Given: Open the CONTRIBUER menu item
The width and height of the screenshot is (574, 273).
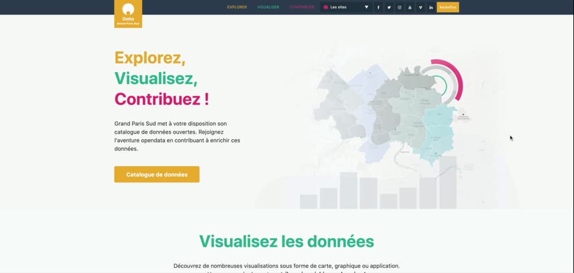Looking at the screenshot, I should click(x=302, y=7).
